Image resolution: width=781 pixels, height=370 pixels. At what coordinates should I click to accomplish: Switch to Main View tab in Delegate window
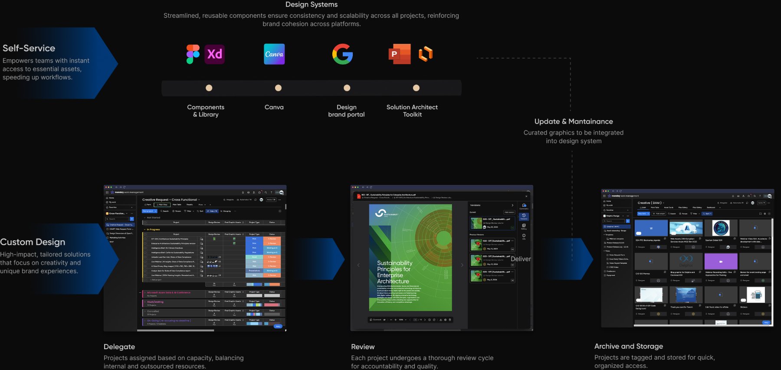162,205
